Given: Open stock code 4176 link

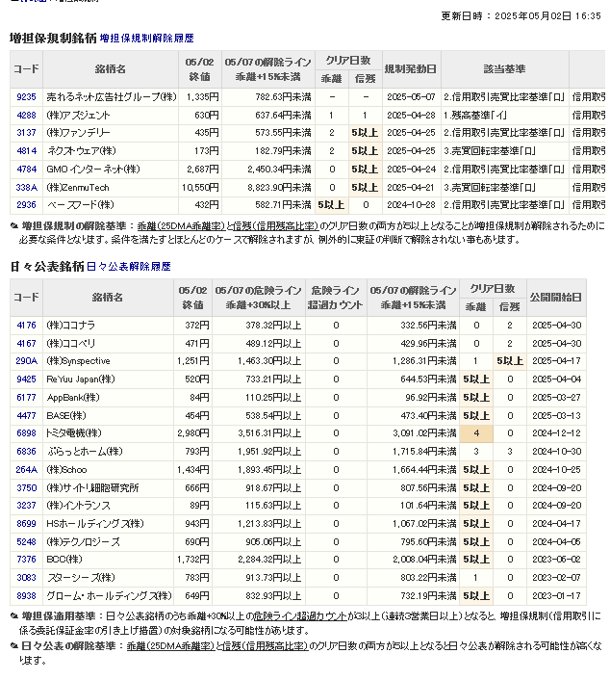Looking at the screenshot, I should pyautogui.click(x=26, y=326).
